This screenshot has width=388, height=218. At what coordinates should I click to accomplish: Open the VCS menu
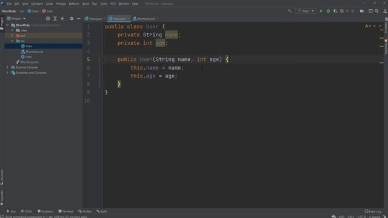tap(113, 4)
